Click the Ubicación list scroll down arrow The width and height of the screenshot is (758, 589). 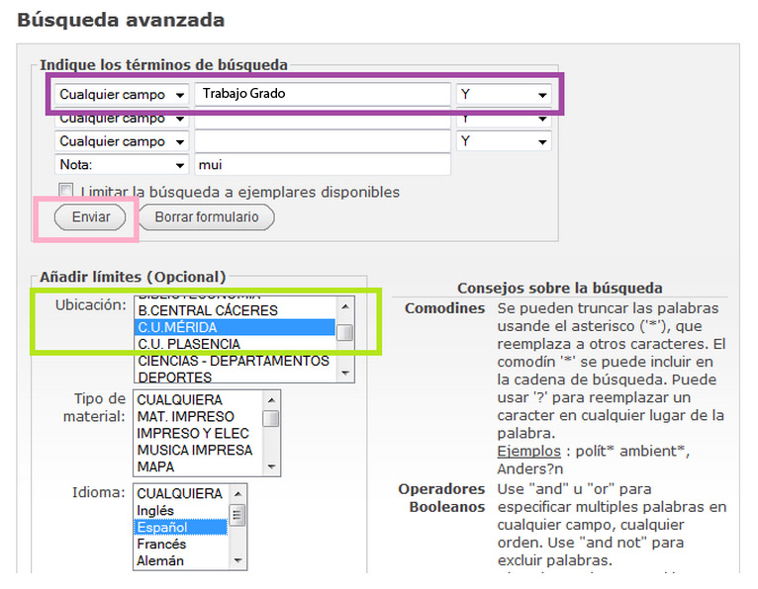344,375
